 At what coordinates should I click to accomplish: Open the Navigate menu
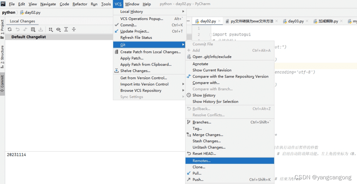coord(48,4)
